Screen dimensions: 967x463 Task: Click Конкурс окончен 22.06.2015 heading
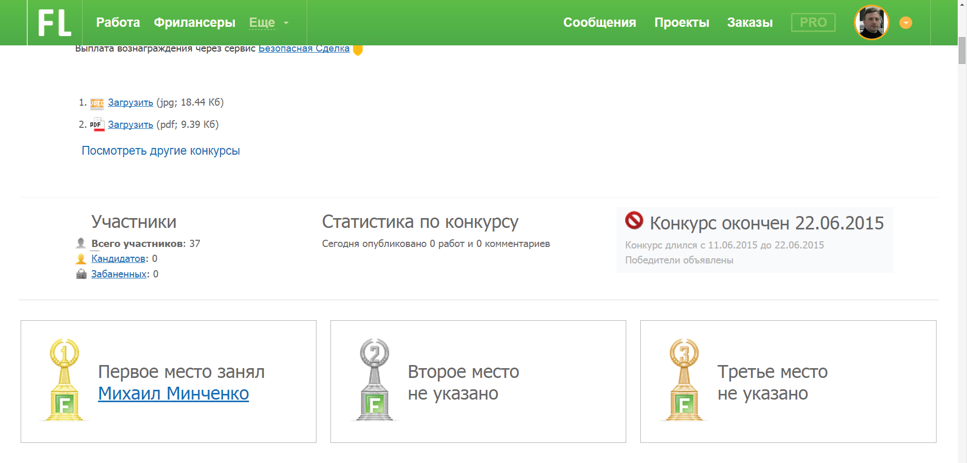pyautogui.click(x=767, y=223)
